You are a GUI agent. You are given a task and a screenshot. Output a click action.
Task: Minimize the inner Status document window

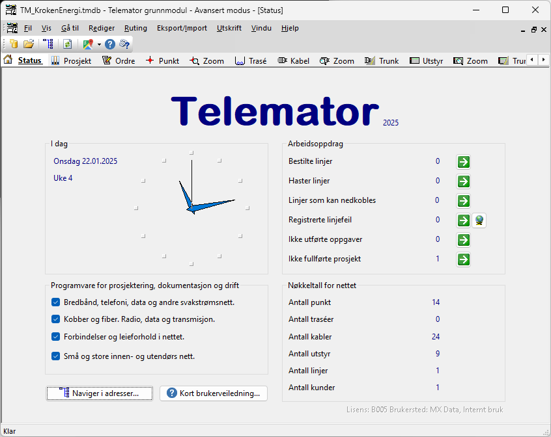(x=523, y=30)
